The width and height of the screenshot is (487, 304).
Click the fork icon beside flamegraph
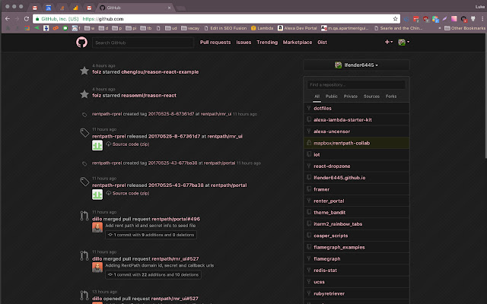pos(309,258)
